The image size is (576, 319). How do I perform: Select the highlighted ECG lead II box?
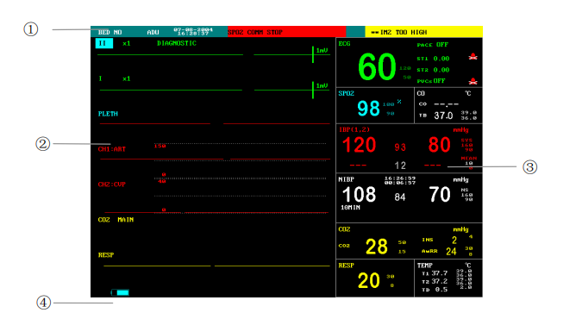click(x=104, y=43)
